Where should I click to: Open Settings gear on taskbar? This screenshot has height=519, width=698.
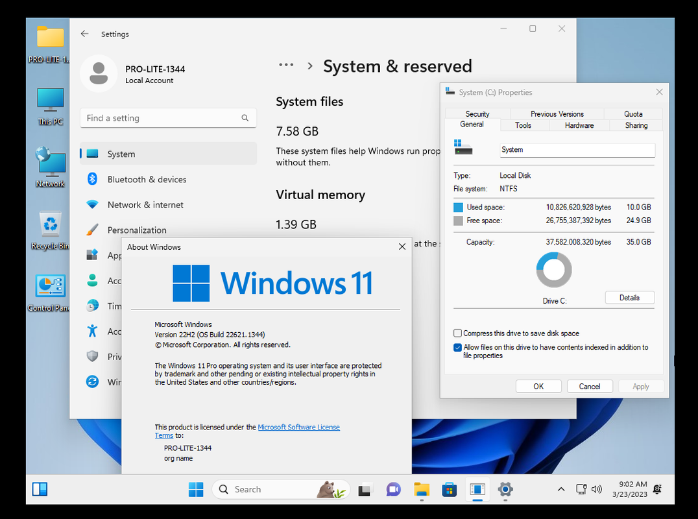pyautogui.click(x=505, y=489)
